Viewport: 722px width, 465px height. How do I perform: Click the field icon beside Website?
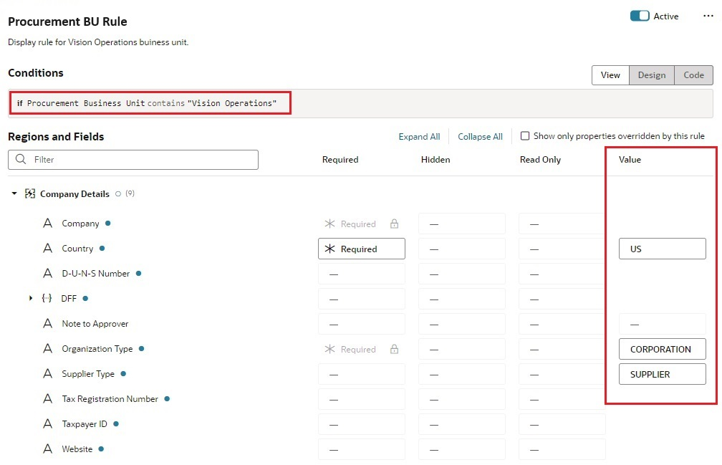[x=47, y=449]
